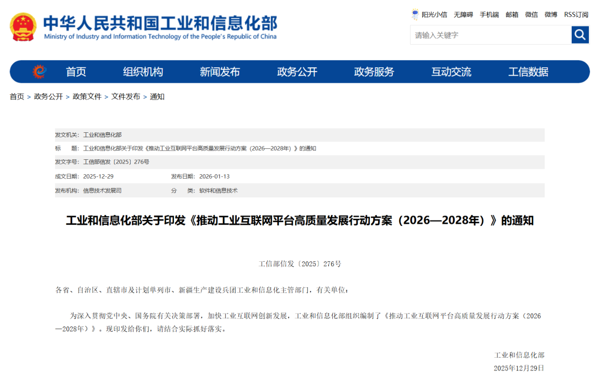Click the national emblem logo
Screen dimensions: 596x377
click(x=23, y=27)
